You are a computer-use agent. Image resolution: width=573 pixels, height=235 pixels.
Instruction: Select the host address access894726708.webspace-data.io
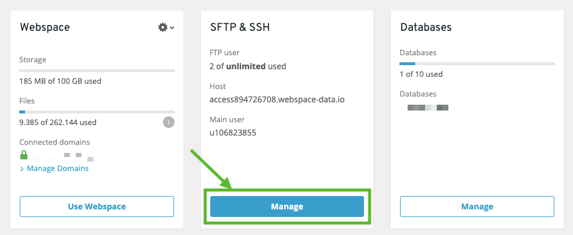pos(277,99)
